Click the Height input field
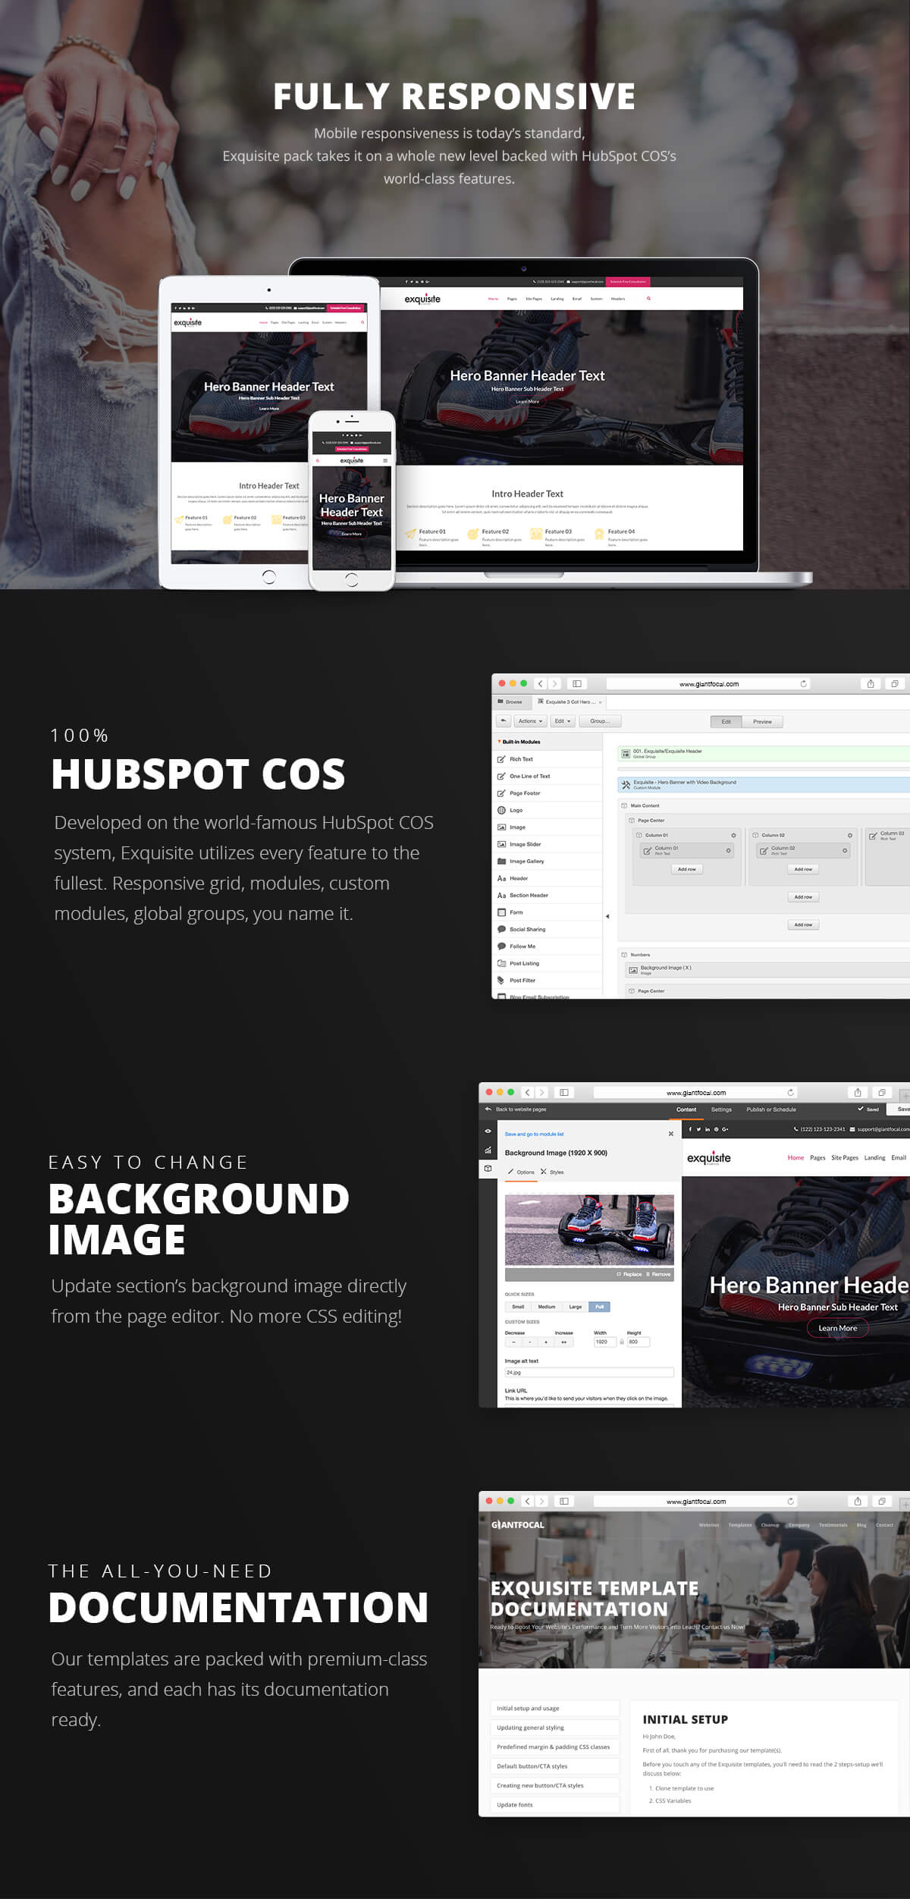The width and height of the screenshot is (910, 1899). (x=639, y=1342)
